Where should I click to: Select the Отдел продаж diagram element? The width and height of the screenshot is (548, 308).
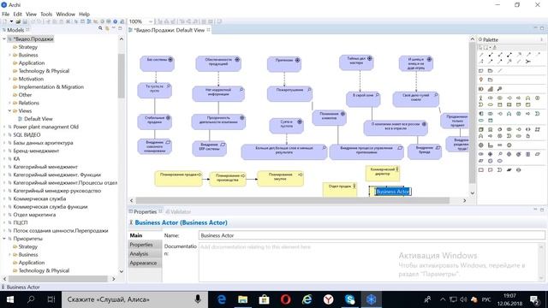point(340,189)
